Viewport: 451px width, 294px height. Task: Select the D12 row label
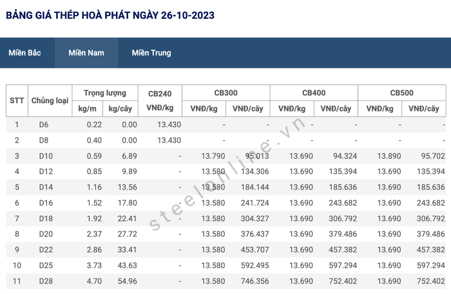pyautogui.click(x=46, y=171)
